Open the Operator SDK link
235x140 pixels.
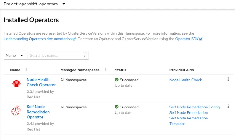click(x=189, y=39)
